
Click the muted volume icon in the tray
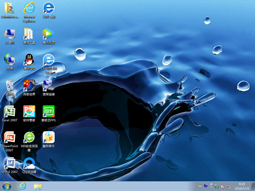point(223,186)
